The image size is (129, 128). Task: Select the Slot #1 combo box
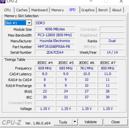pyautogui.click(x=18, y=23)
